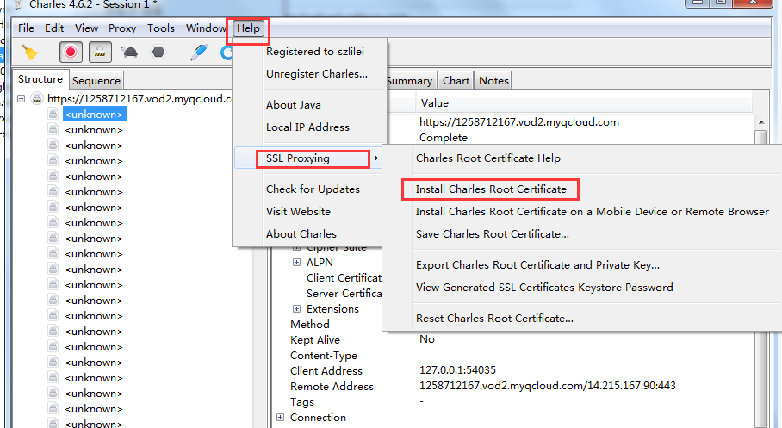The image size is (782, 428).
Task: View Generated SSL Certificates Keystore Password
Action: [544, 288]
